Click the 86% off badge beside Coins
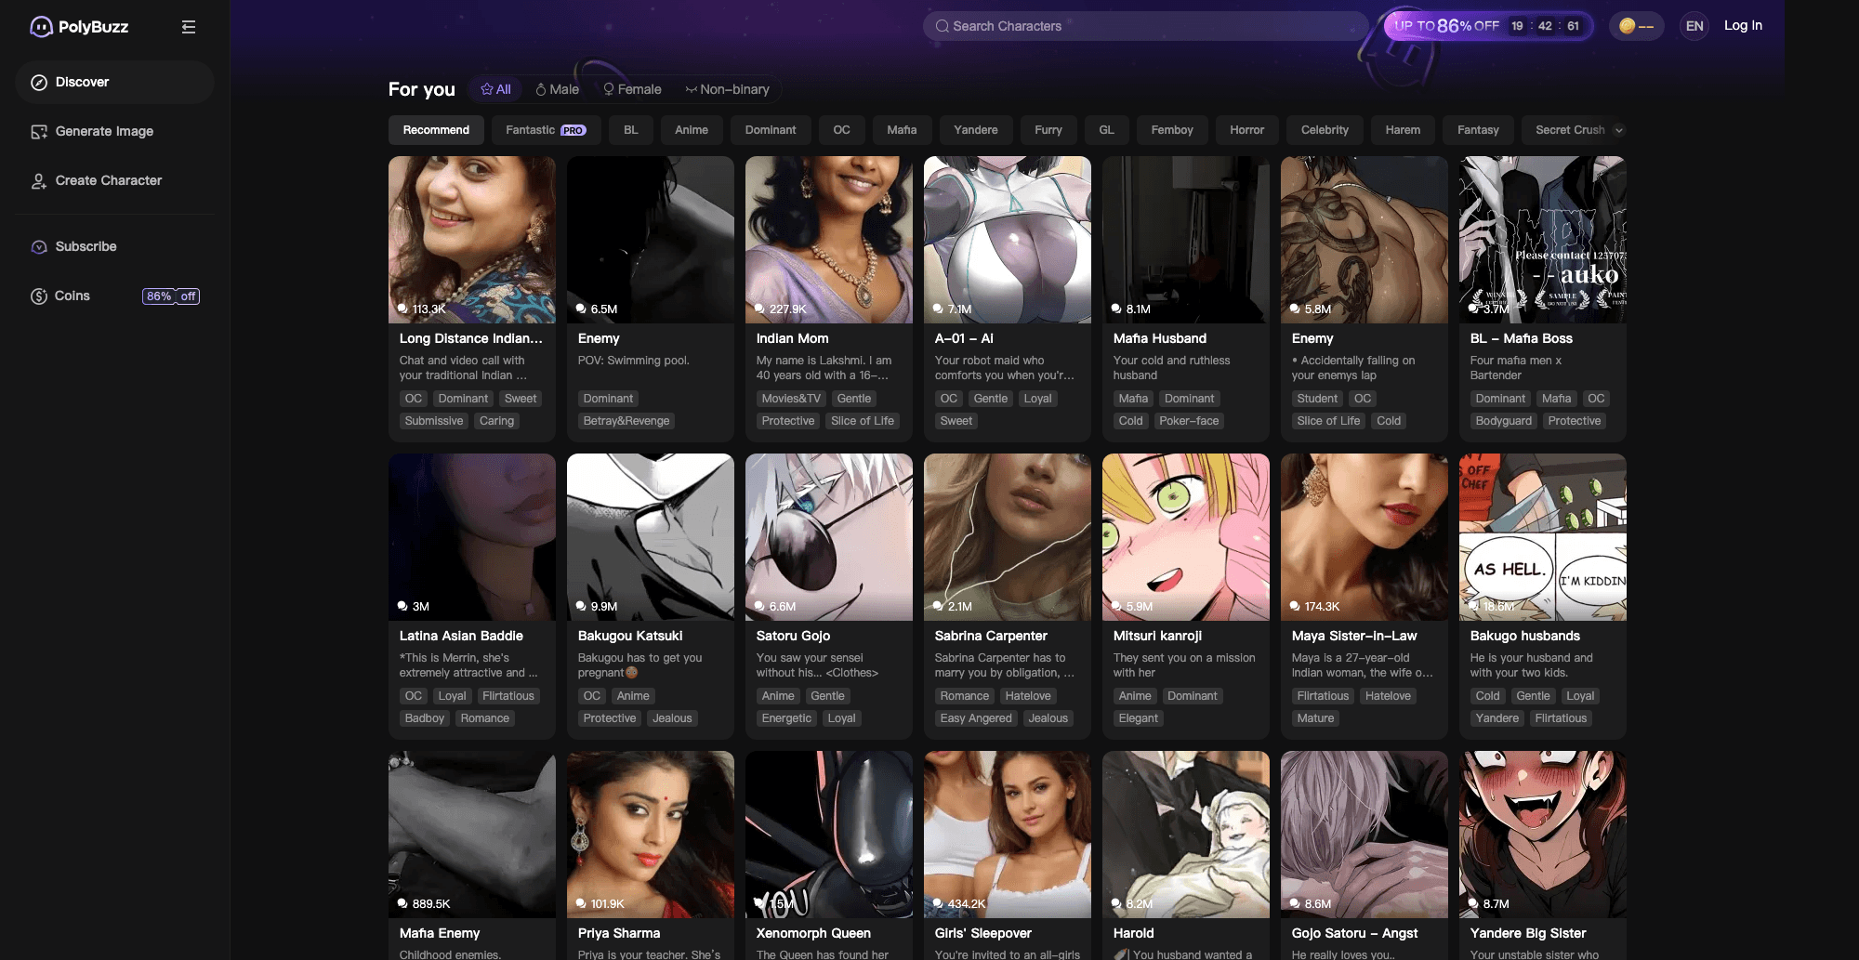The height and width of the screenshot is (960, 1859). coord(171,296)
